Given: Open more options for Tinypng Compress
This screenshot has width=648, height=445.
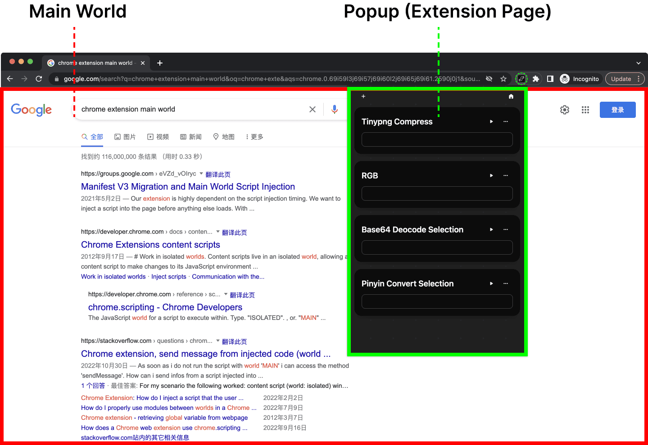Looking at the screenshot, I should (x=506, y=121).
